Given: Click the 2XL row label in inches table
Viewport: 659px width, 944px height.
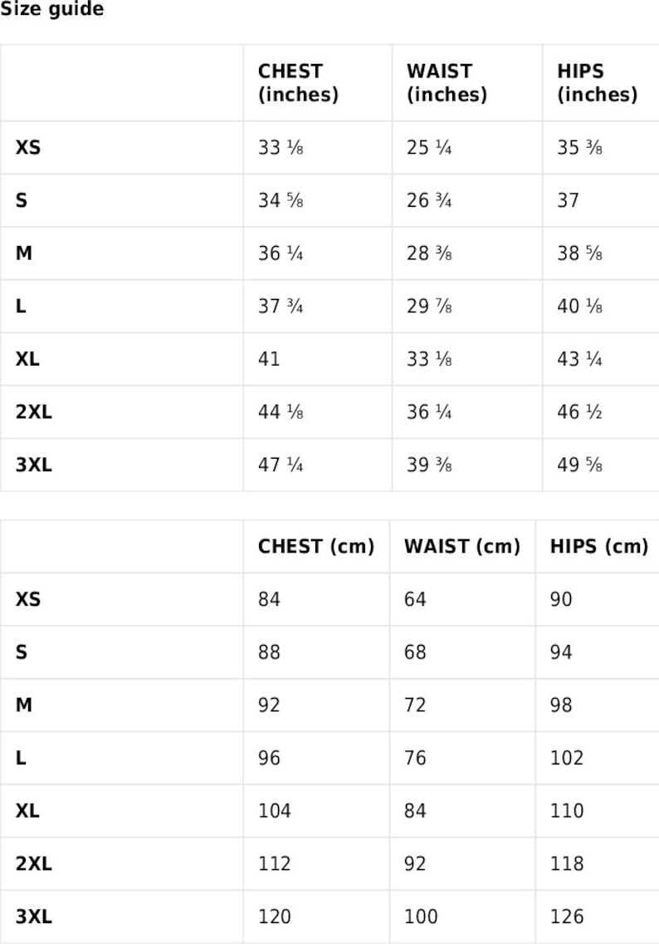Looking at the screenshot, I should 34,412.
